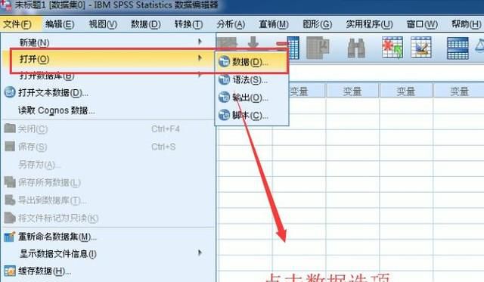Click the icon beside 打开文本数据(D)...
The height and width of the screenshot is (282, 484).
pyautogui.click(x=10, y=92)
